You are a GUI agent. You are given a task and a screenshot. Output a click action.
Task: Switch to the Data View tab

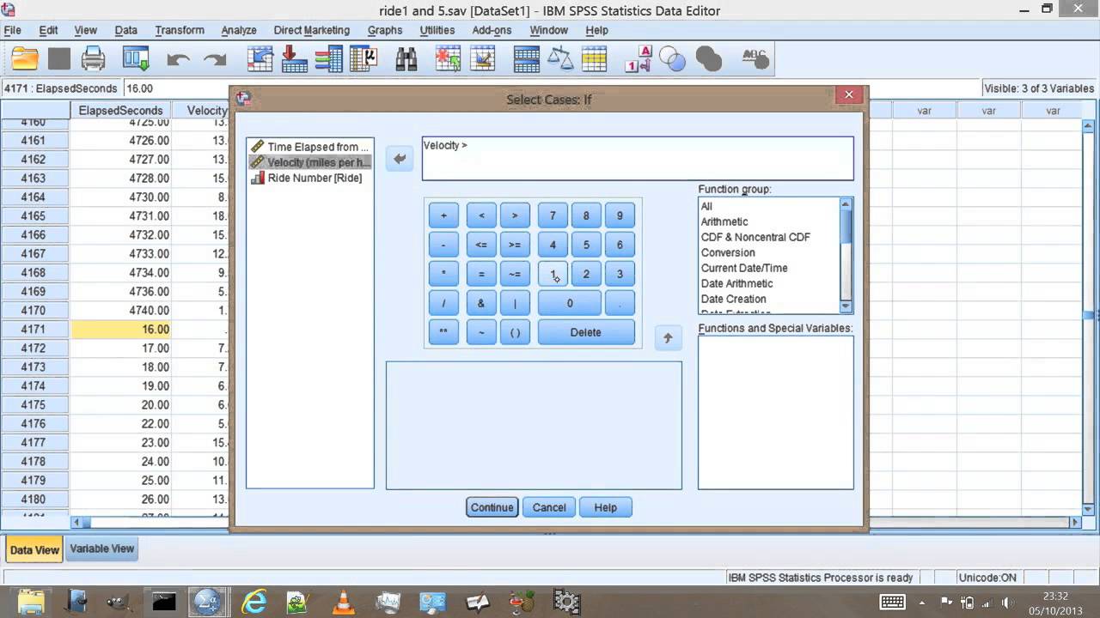pyautogui.click(x=34, y=549)
